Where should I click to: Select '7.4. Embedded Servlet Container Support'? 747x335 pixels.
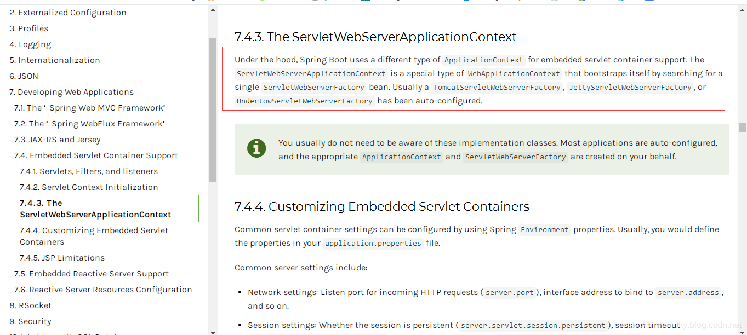(x=96, y=155)
